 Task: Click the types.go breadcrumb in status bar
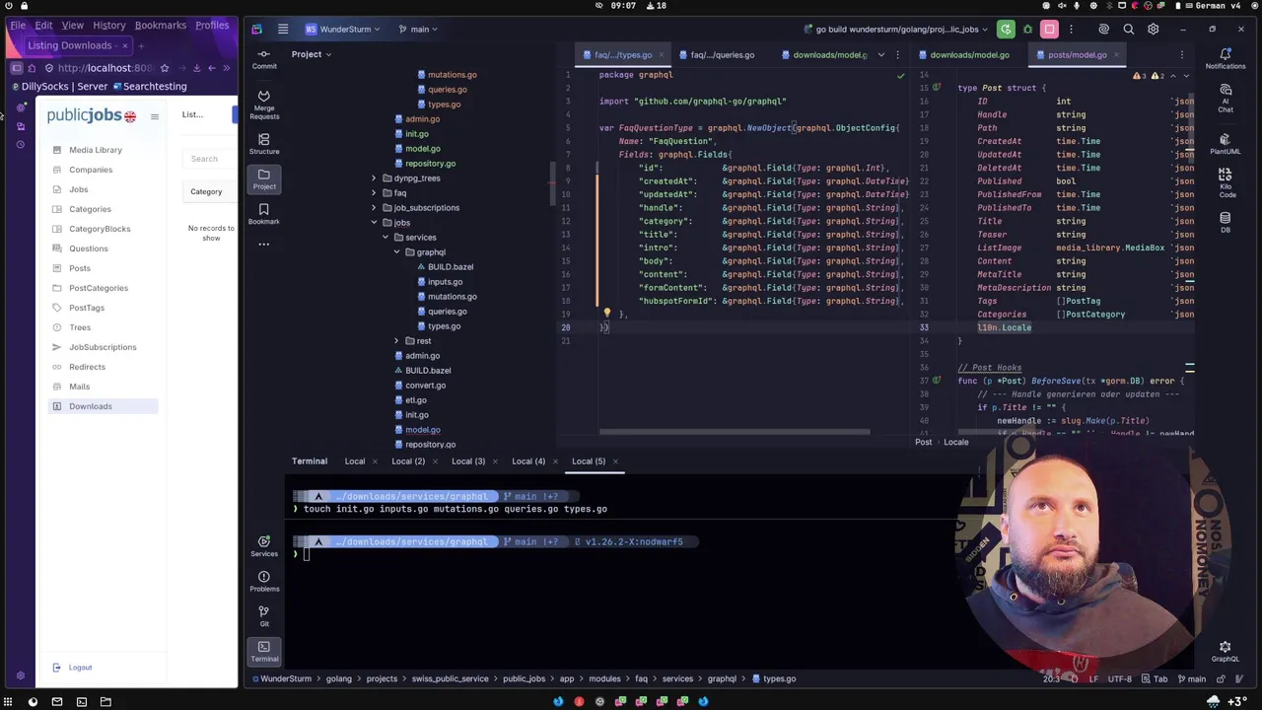point(773,678)
